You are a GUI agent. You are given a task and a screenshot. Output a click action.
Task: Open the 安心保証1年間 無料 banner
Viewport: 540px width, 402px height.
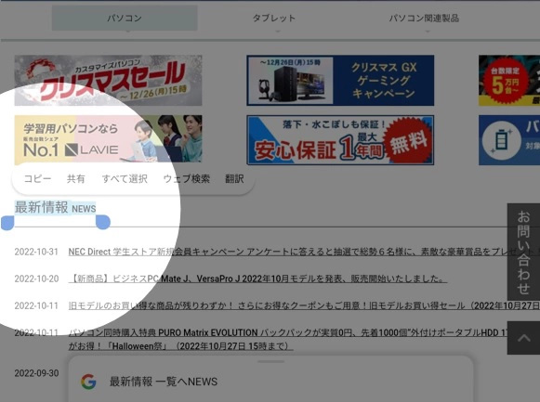pyautogui.click(x=340, y=140)
